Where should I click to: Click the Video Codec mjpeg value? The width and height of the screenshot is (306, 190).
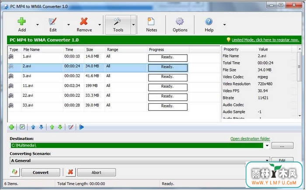point(262,77)
